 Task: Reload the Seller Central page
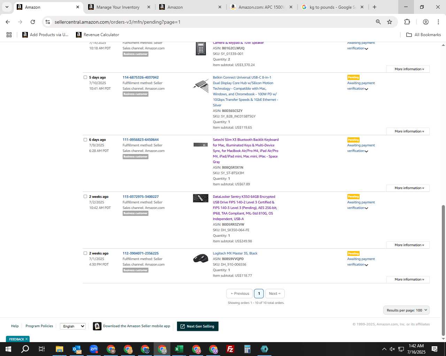click(33, 22)
